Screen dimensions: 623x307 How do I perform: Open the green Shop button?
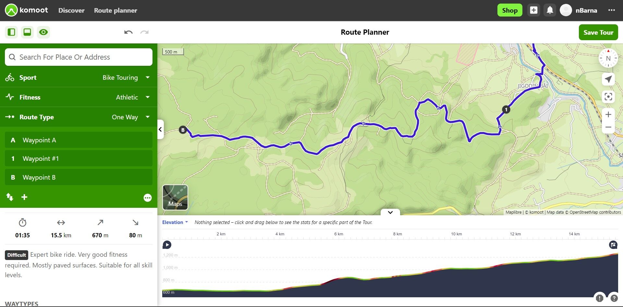point(509,10)
